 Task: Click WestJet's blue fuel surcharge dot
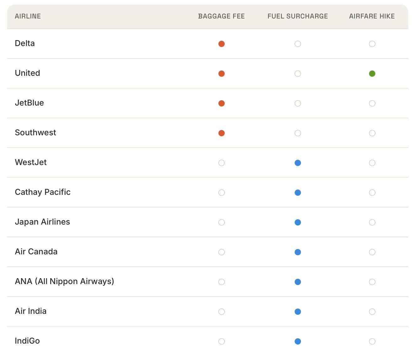[298, 163]
